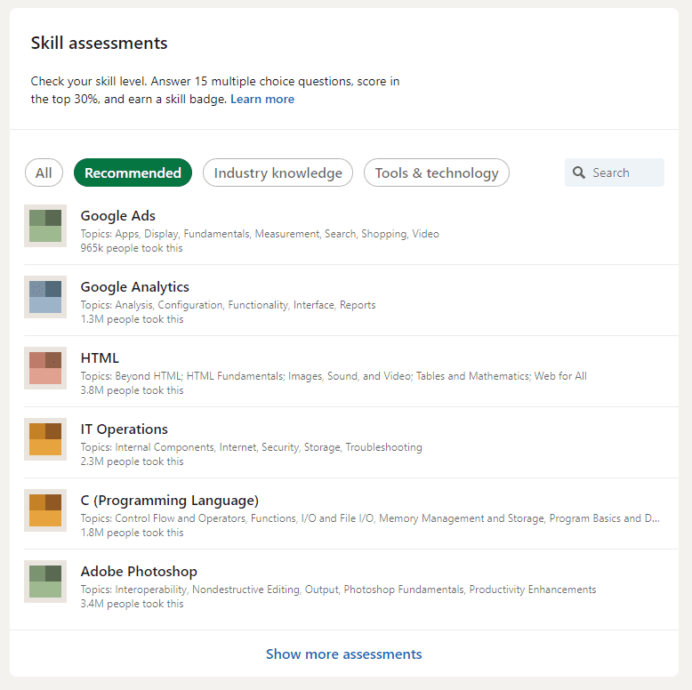
Task: Click the IT Operations assessment icon
Action: coord(45,439)
